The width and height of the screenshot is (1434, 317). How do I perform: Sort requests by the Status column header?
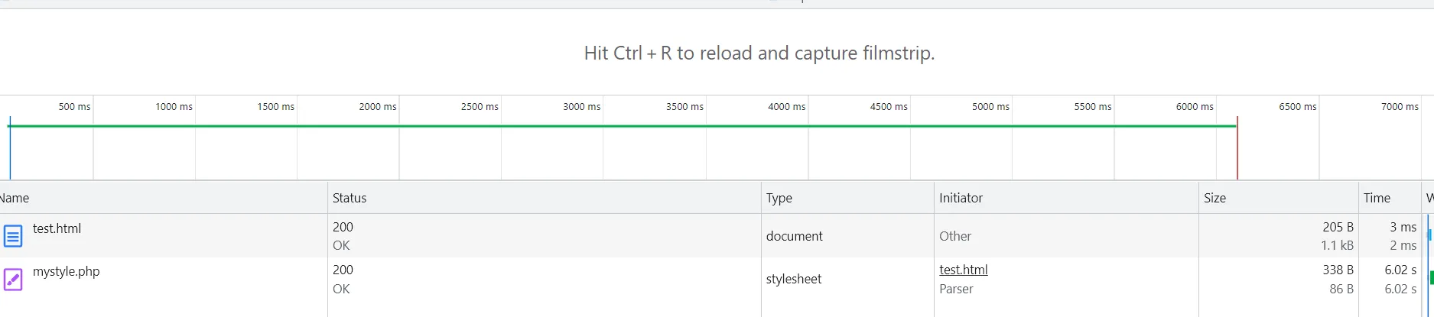pos(350,198)
